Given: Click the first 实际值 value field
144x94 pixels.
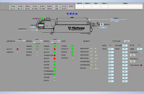Looking at the screenshot, I should [x=111, y=49].
